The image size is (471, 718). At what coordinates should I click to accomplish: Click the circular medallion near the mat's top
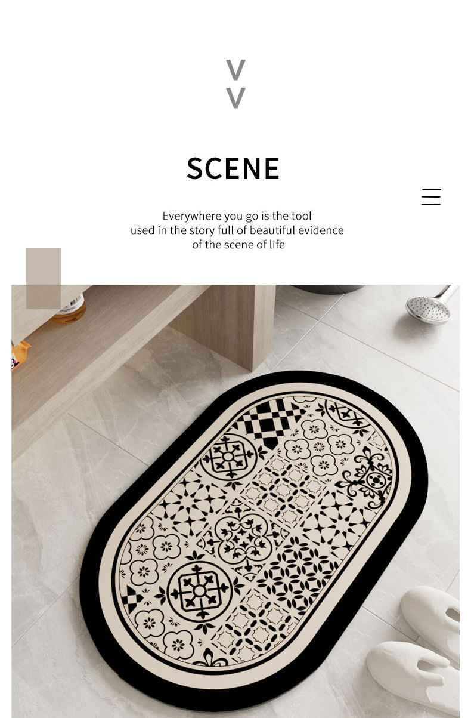click(x=228, y=457)
